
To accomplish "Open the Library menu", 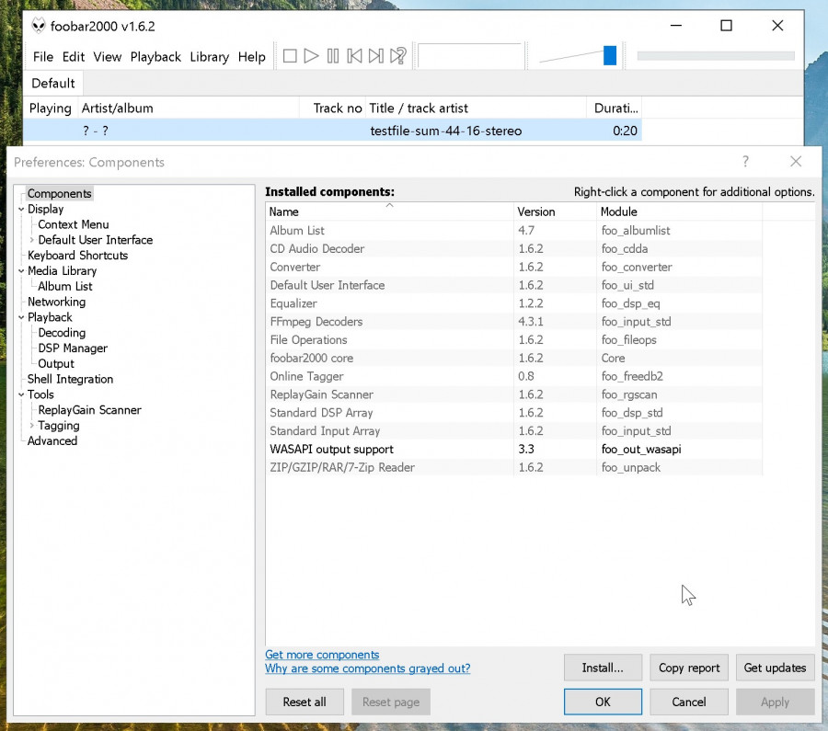I will pyautogui.click(x=209, y=56).
